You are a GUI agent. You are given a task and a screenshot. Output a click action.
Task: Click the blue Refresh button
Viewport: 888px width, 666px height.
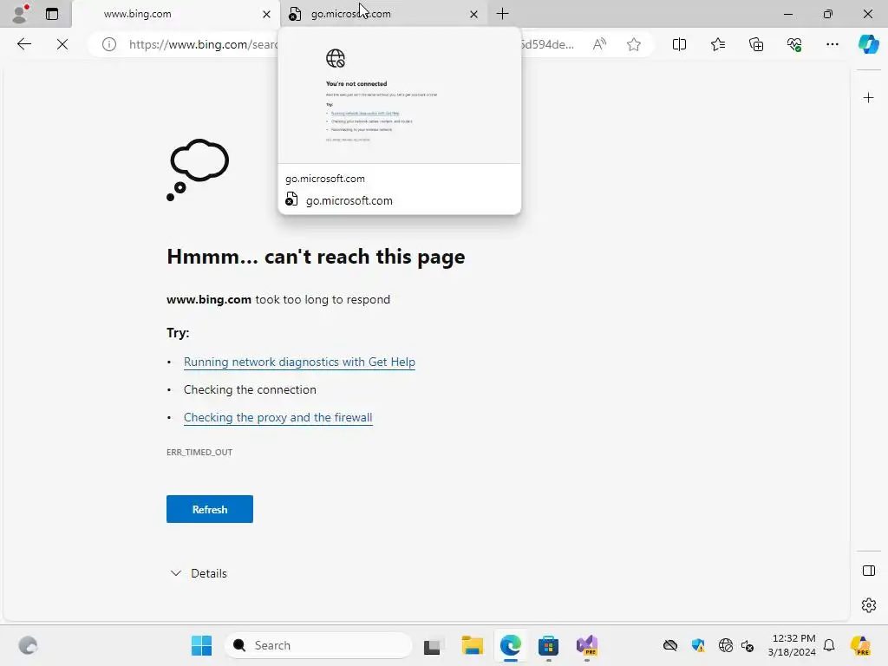tap(210, 509)
